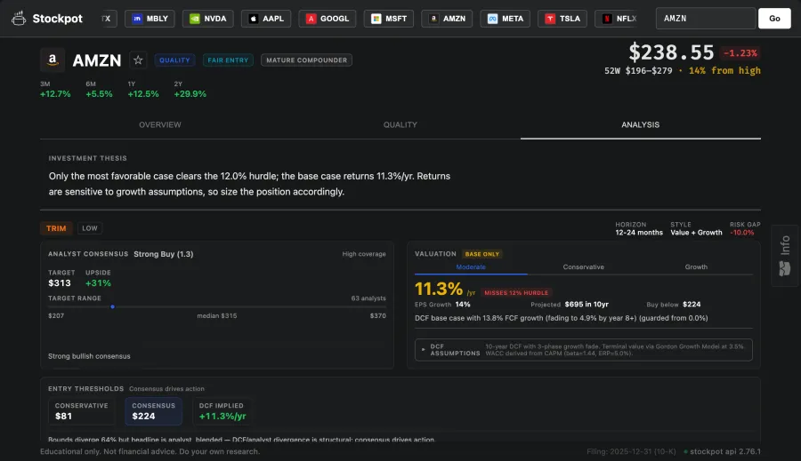Click the MATURE COMPOUNDER badge
The height and width of the screenshot is (461, 801).
tap(306, 60)
